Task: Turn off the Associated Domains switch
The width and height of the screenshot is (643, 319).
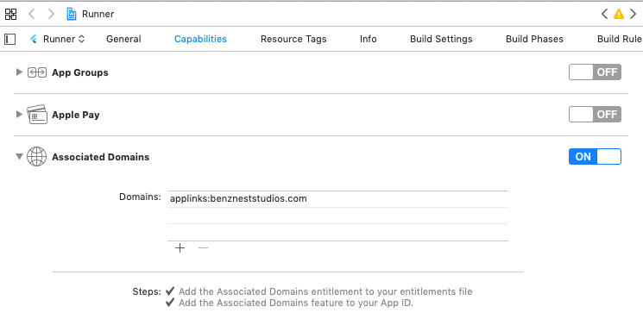Action: 595,156
